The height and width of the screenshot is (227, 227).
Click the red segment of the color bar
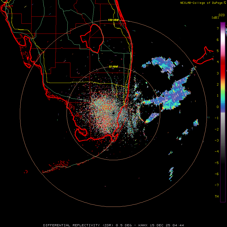tap(223, 68)
